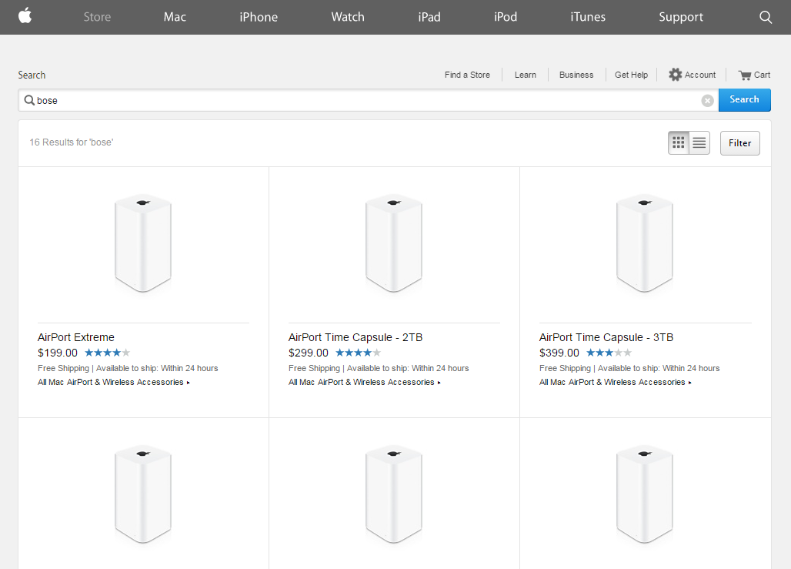Click the AirPort Extreme title
Viewport: 791px width, 569px height.
pyautogui.click(x=76, y=337)
